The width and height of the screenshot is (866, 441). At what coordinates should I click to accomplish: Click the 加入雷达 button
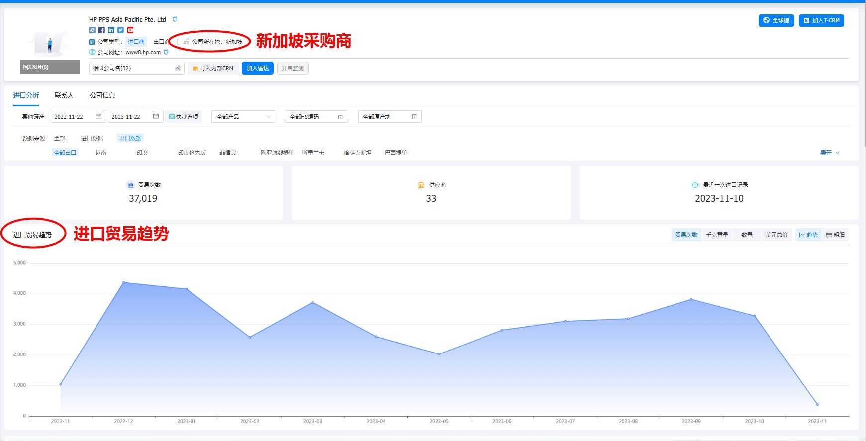pyautogui.click(x=258, y=68)
